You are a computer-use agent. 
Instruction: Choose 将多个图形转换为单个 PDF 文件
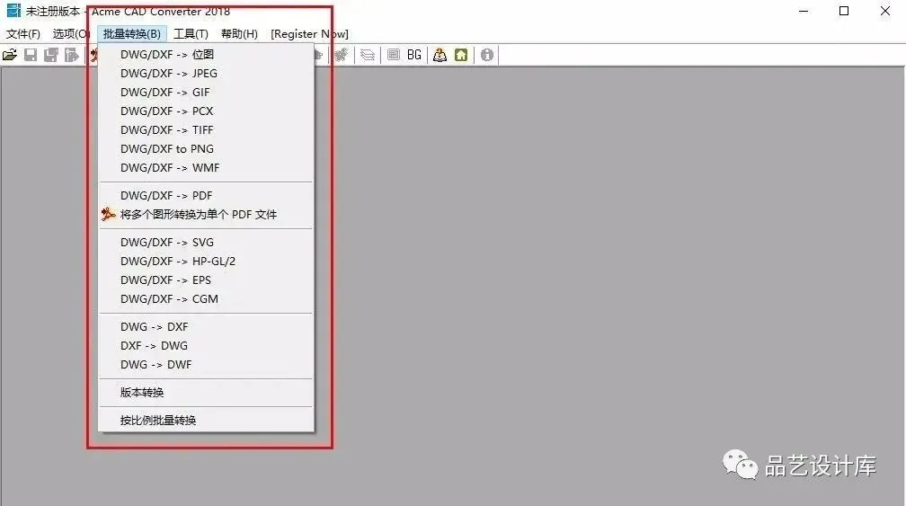coord(206,214)
